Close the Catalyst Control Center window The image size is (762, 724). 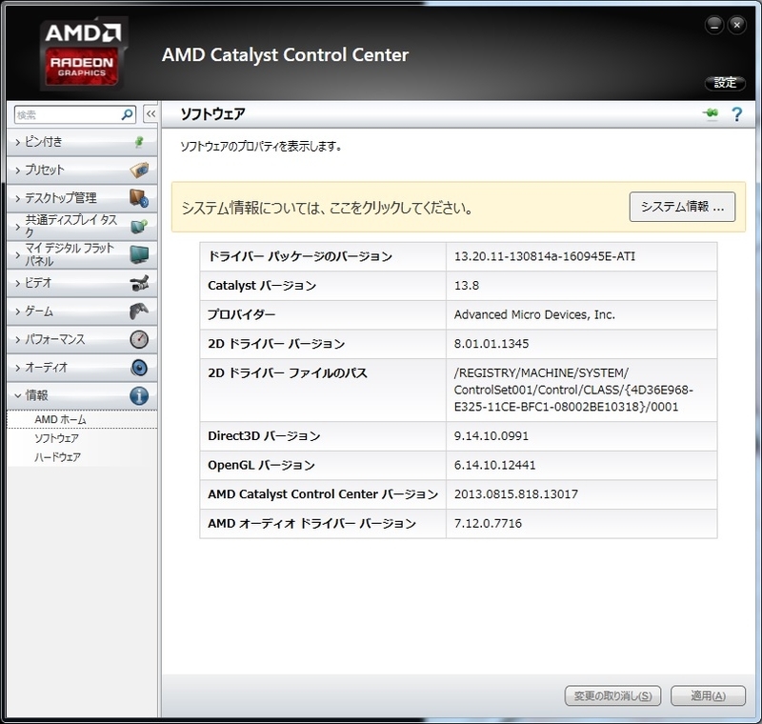point(736,26)
